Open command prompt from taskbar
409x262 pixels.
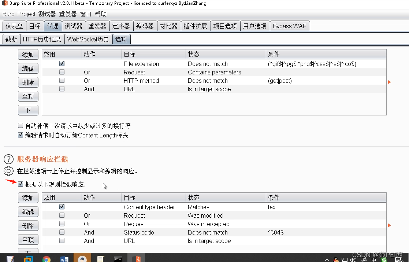(x=118, y=259)
